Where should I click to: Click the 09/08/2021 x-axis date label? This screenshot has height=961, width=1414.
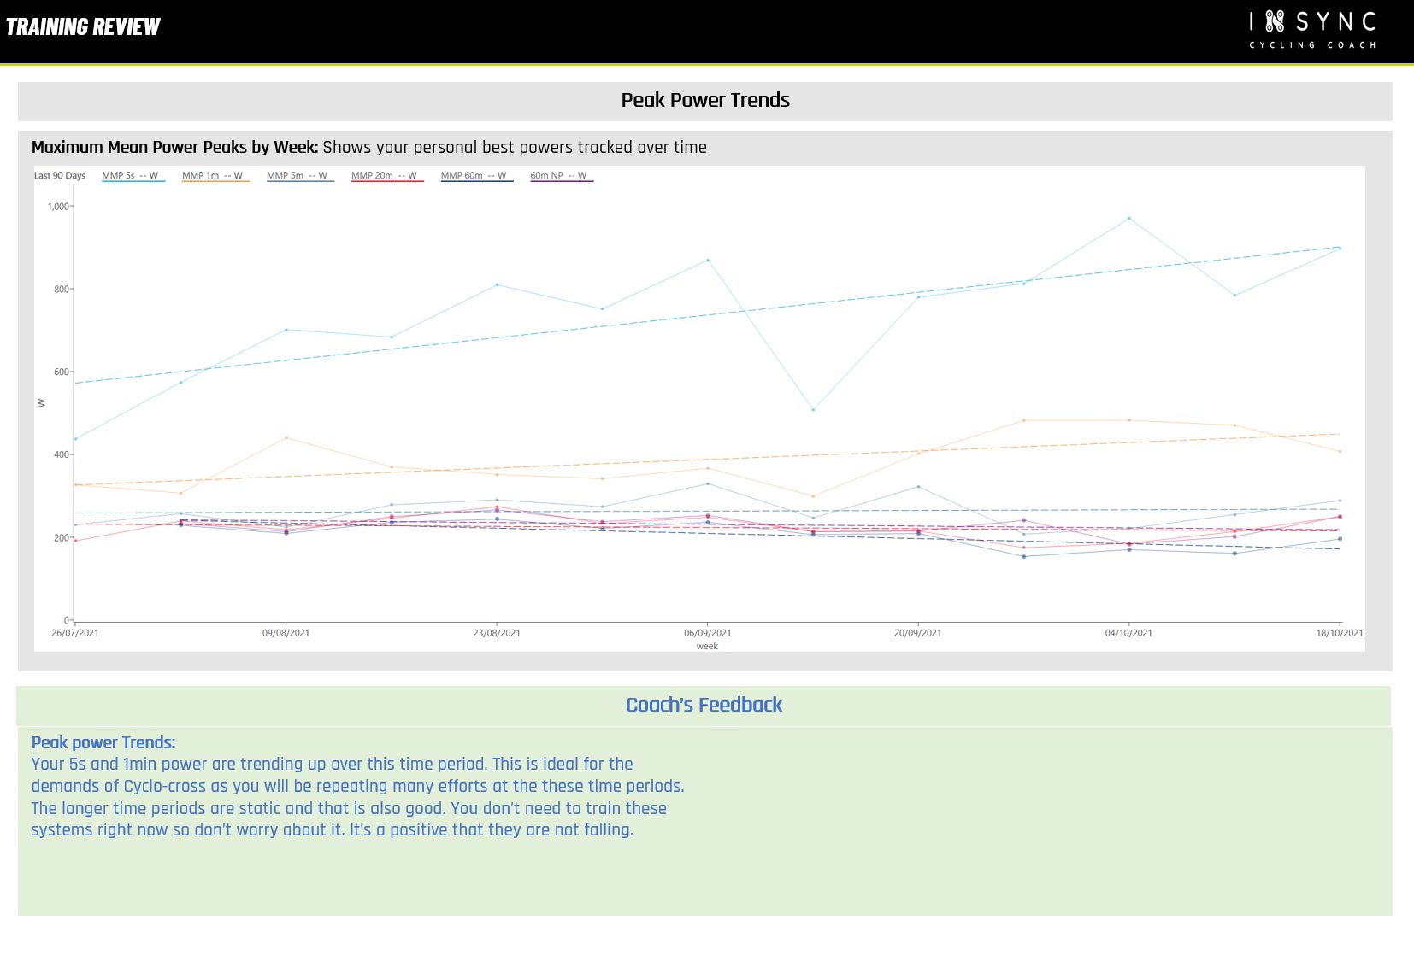(x=286, y=633)
